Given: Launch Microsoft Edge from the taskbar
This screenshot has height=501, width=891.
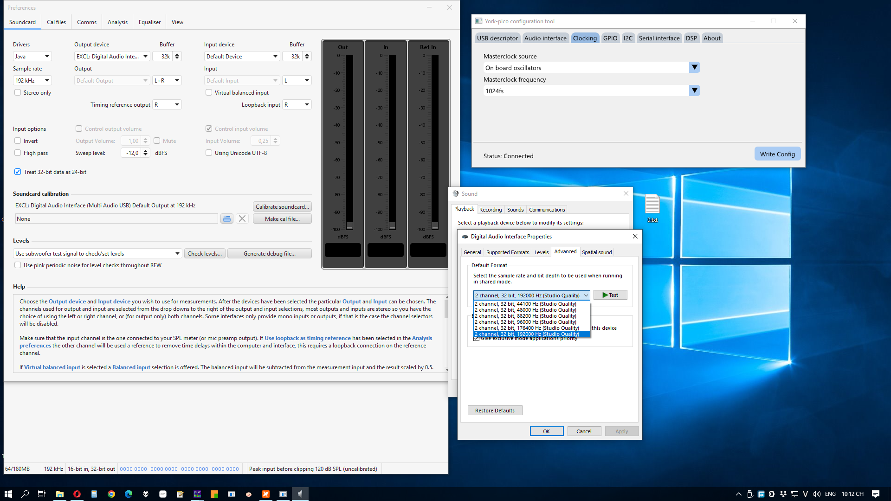Looking at the screenshot, I should point(129,494).
